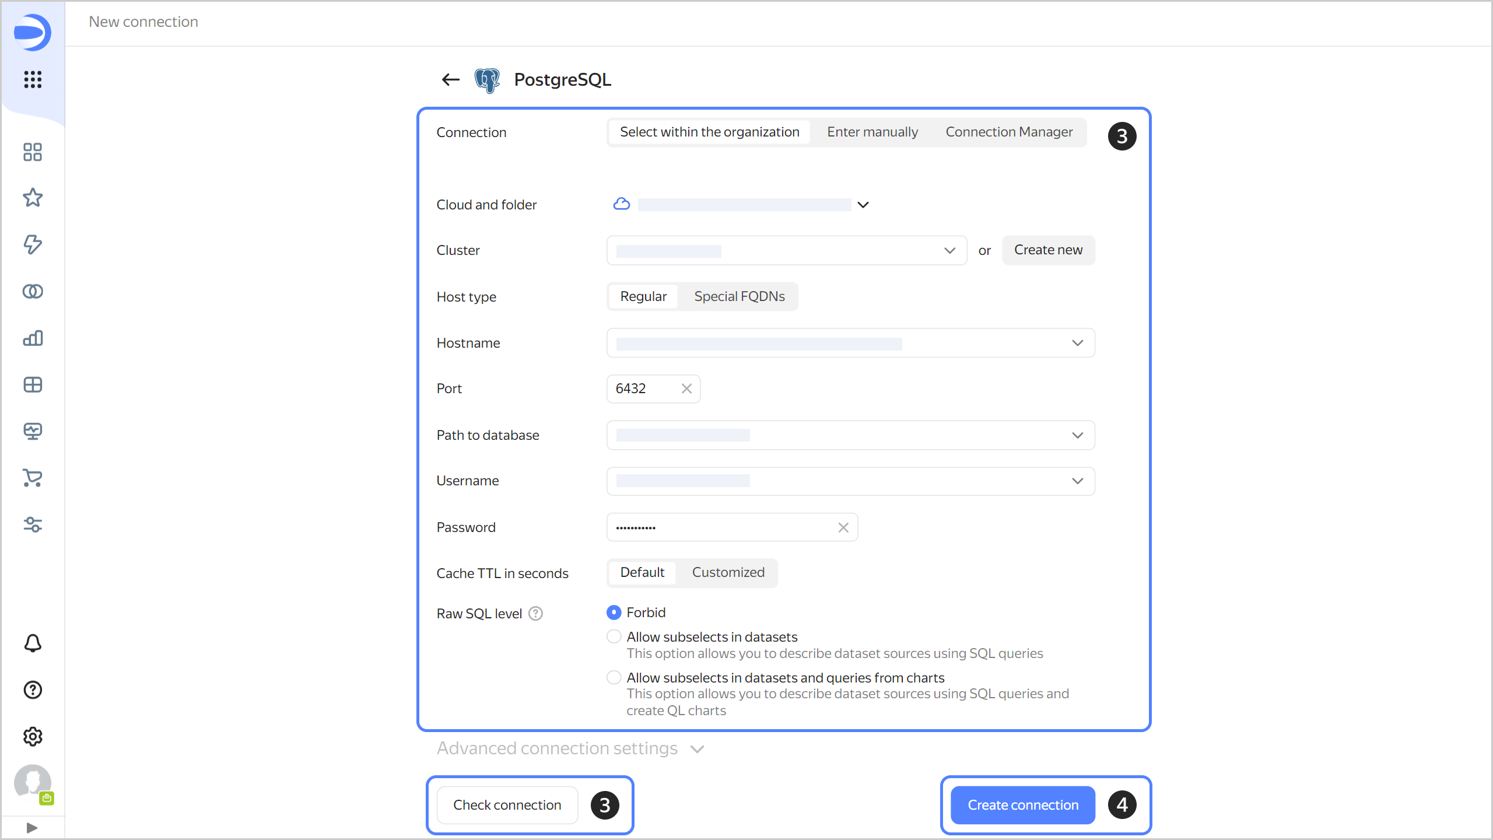Select Forbid Raw SQL level option

pyautogui.click(x=612, y=612)
